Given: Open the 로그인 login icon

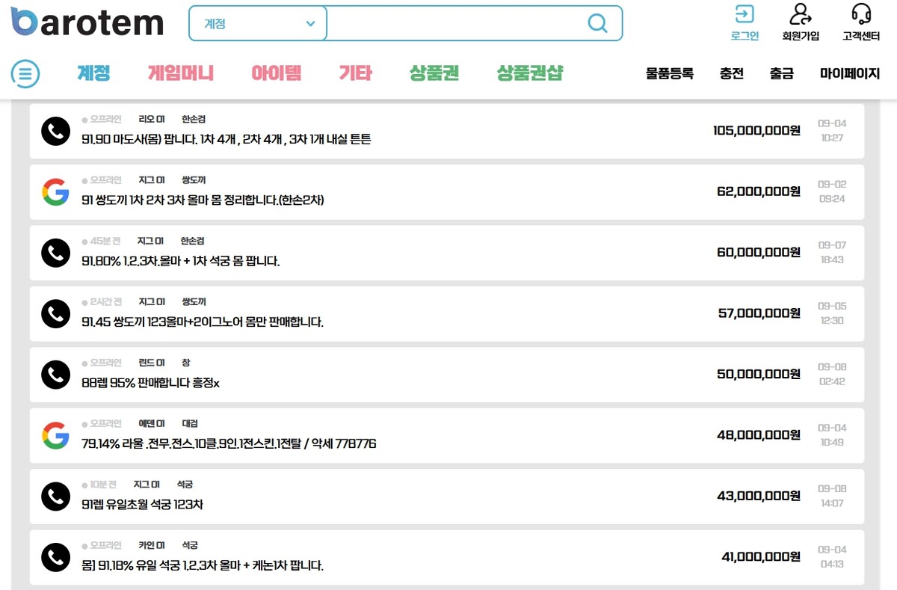Looking at the screenshot, I should [x=745, y=14].
